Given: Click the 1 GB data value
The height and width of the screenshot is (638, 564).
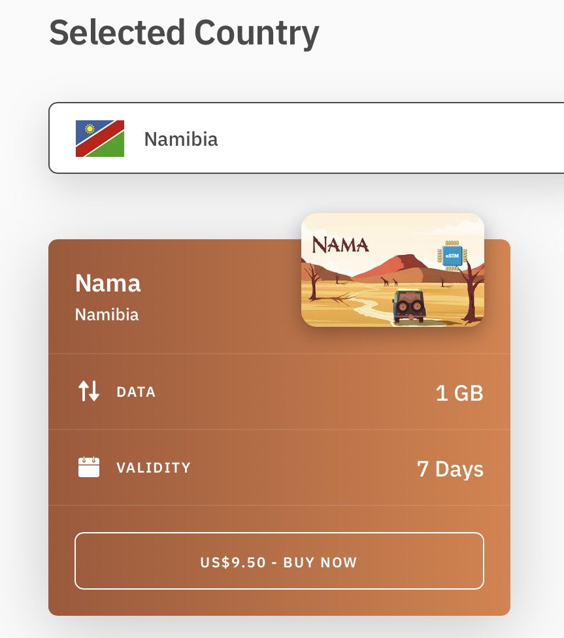Looking at the screenshot, I should (x=459, y=394).
